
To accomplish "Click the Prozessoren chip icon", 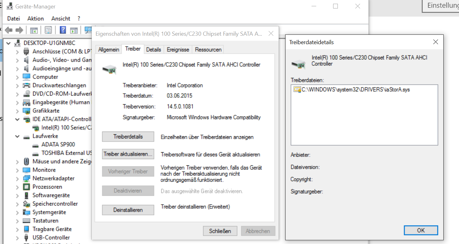I will click(x=27, y=187).
